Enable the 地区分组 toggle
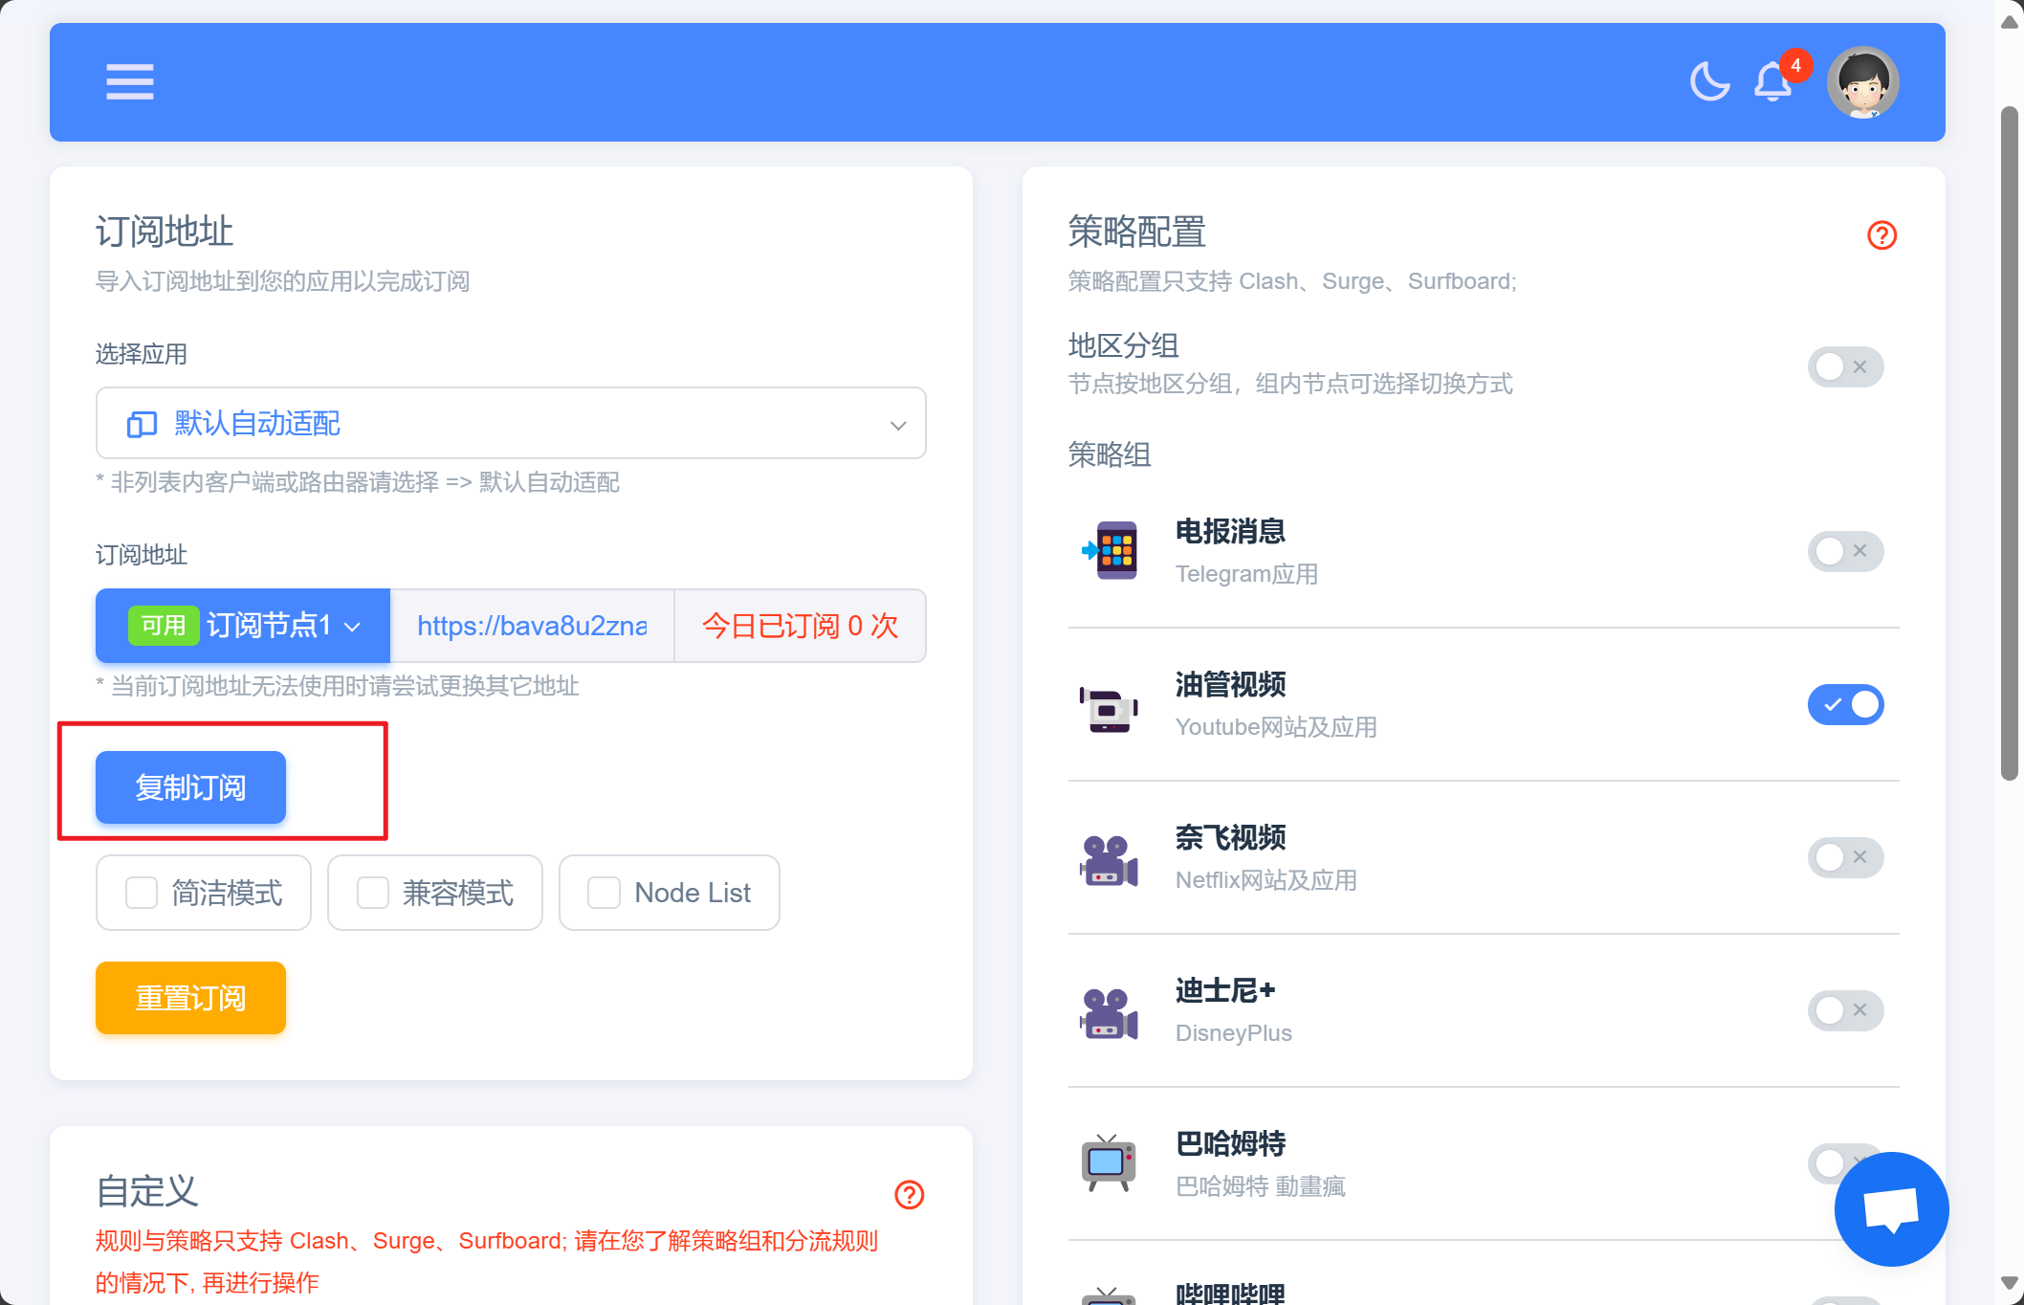 [x=1845, y=367]
